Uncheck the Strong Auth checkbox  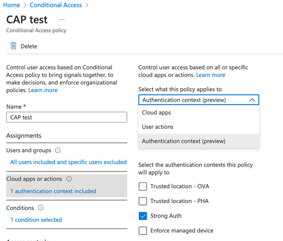point(143,216)
